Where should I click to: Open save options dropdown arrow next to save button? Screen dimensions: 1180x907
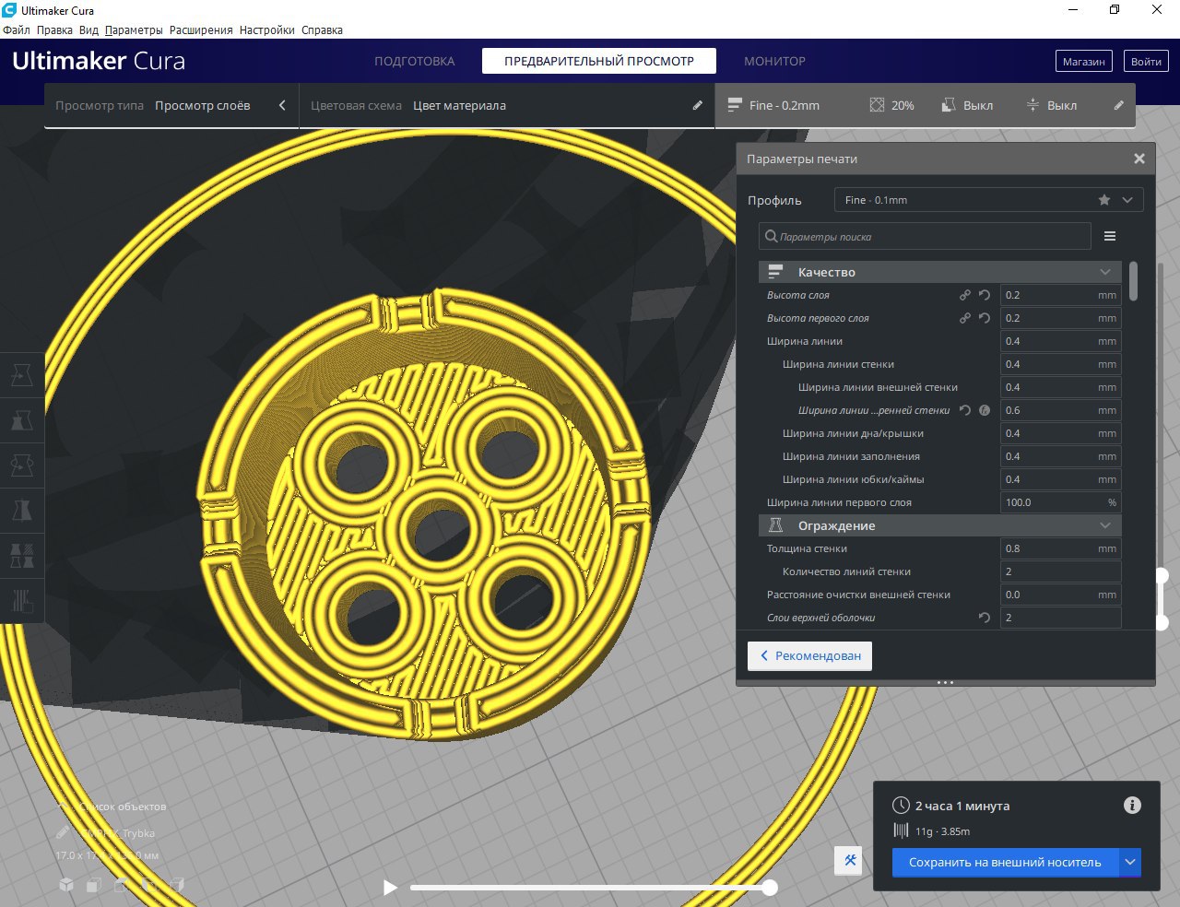1130,862
